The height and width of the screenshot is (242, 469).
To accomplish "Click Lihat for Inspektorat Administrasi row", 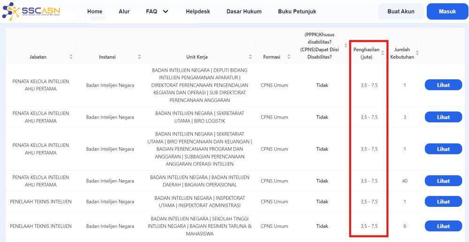I will pos(443,202).
